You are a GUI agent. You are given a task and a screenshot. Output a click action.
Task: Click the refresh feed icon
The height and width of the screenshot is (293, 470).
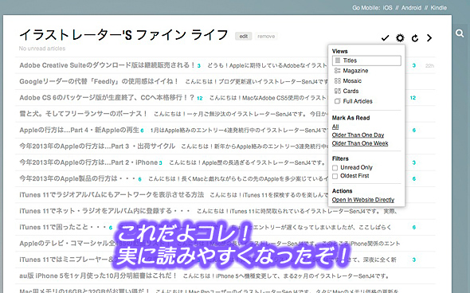pos(415,38)
